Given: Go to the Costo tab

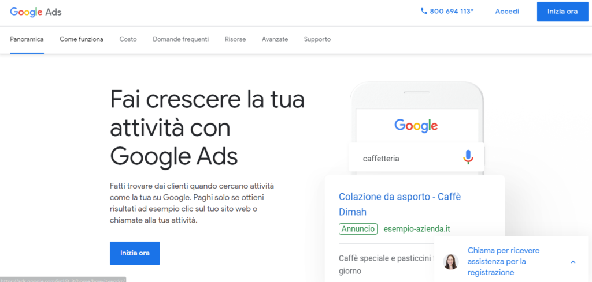Looking at the screenshot, I should coord(128,39).
